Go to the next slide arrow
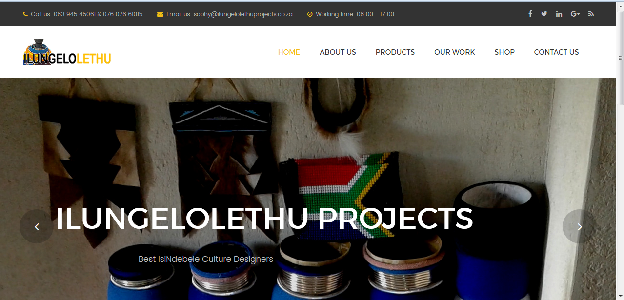Viewport: 624px width, 300px height. click(x=580, y=226)
